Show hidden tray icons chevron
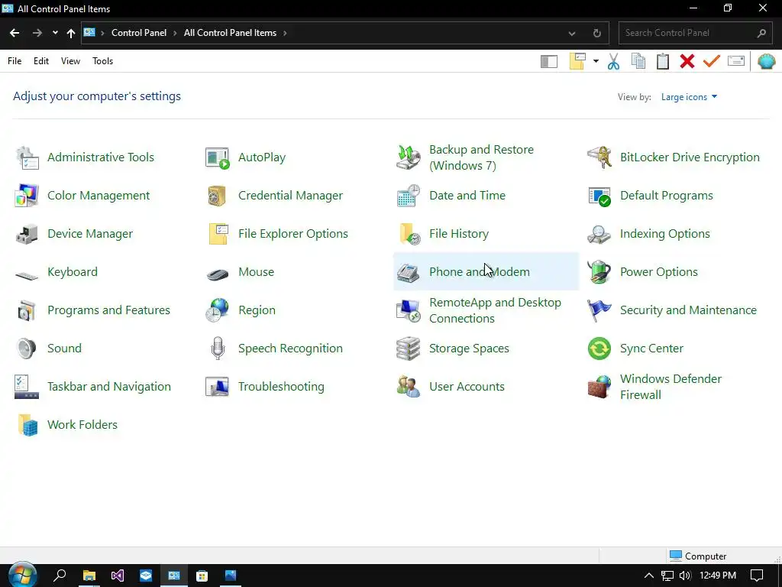 649,576
